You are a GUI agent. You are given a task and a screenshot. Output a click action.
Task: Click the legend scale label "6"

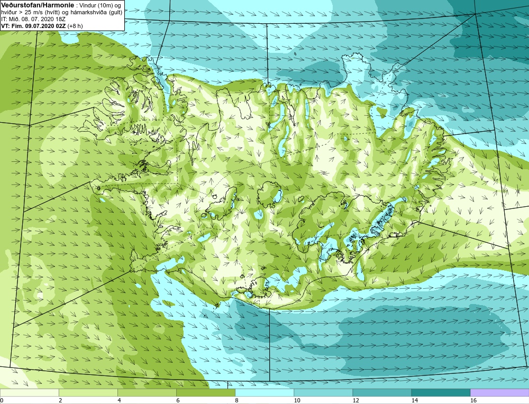[178, 400]
